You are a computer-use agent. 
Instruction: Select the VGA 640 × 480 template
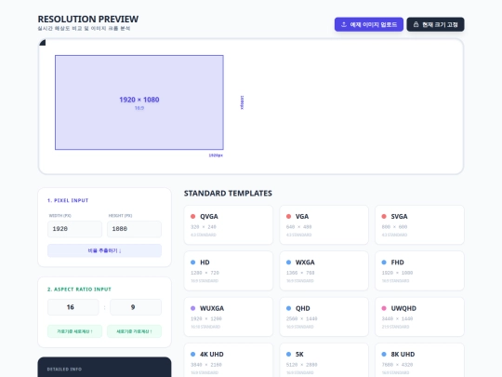(324, 225)
